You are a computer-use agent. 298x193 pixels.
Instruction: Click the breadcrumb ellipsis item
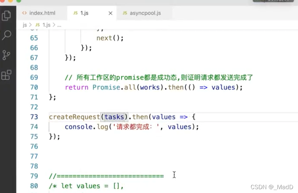pyautogui.click(x=59, y=25)
